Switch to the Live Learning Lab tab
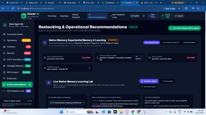This screenshot has height=115, width=206. coord(152,43)
